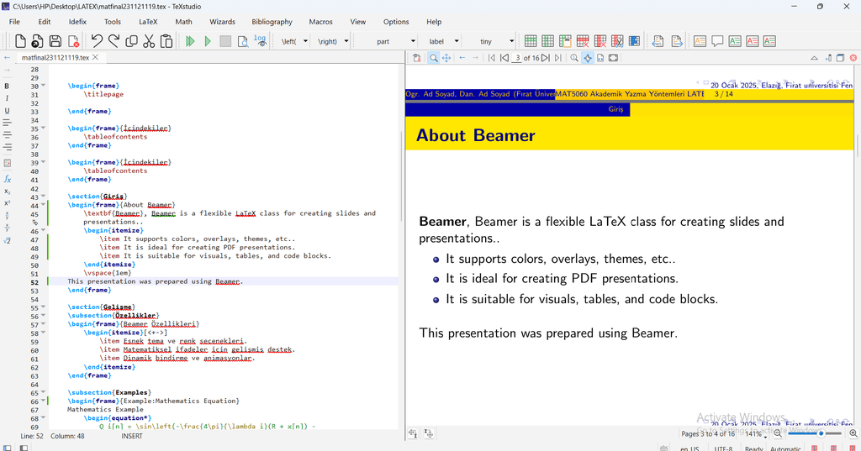
Task: Open a file using the Open icon
Action: (x=37, y=41)
